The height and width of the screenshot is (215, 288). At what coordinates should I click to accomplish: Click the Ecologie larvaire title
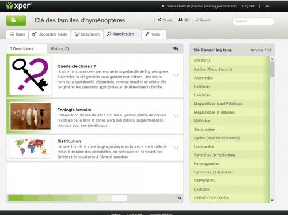(74, 110)
